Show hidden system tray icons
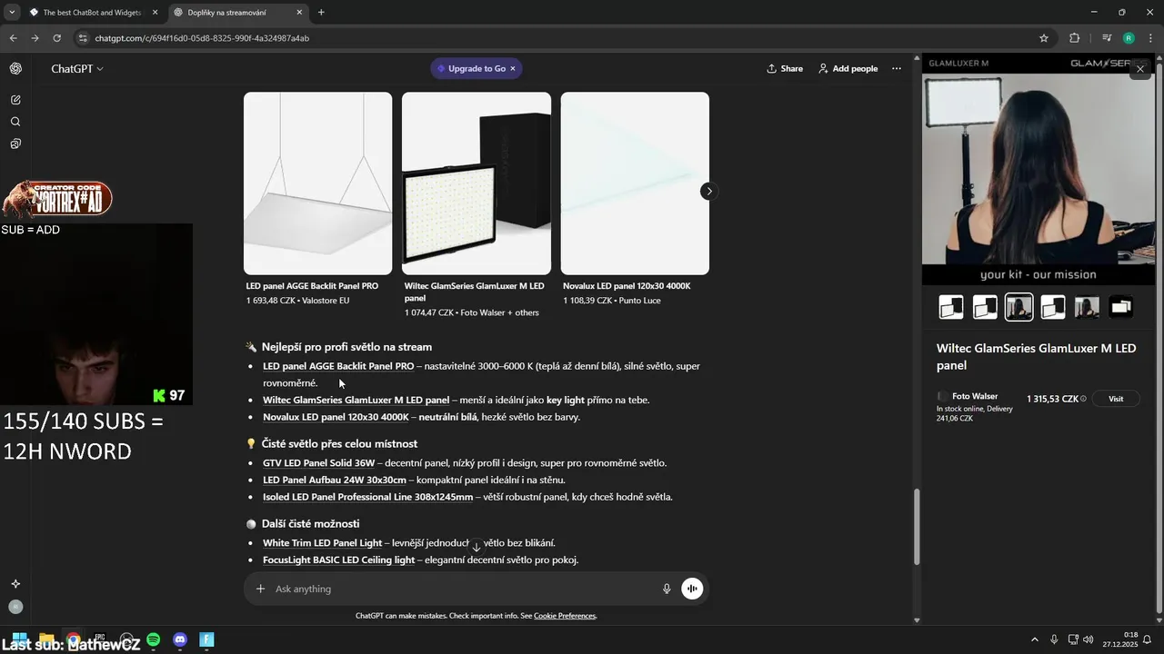Screen dimensions: 1164x654 (1034, 639)
